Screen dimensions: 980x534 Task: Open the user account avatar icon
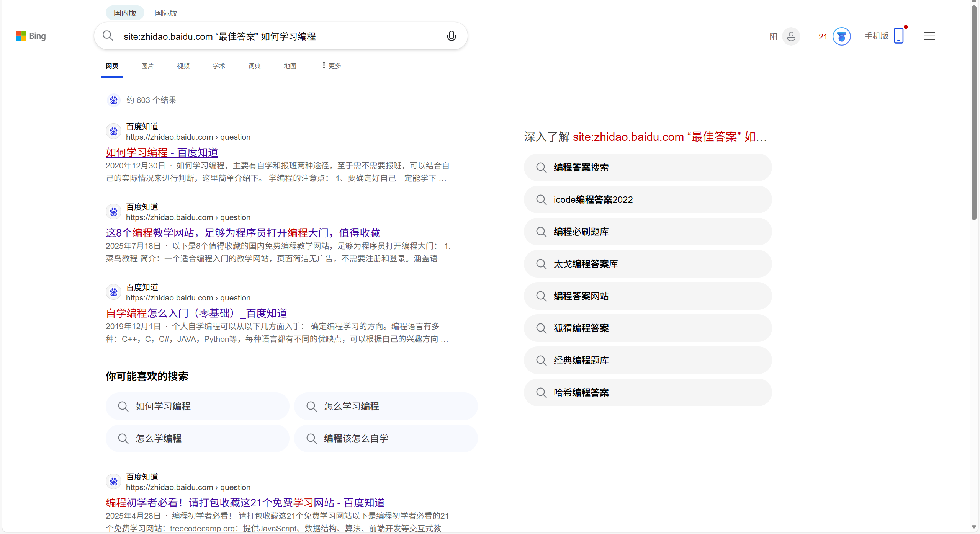(791, 36)
